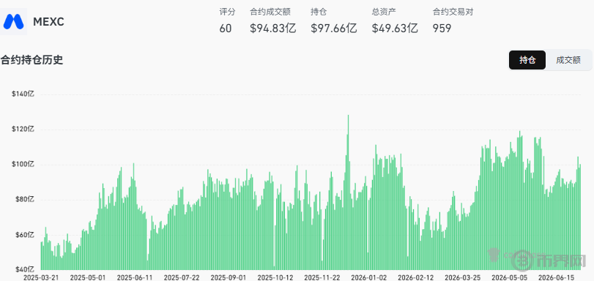
Task: Click the $40亿 y-axis label
Action: (25, 269)
